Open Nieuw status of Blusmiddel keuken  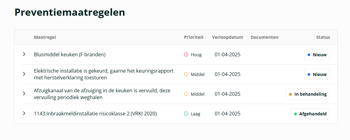click(x=317, y=55)
